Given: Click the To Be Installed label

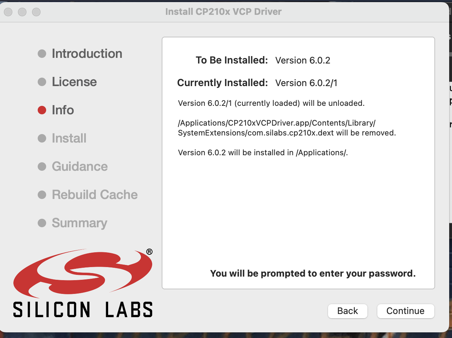Looking at the screenshot, I should (232, 60).
